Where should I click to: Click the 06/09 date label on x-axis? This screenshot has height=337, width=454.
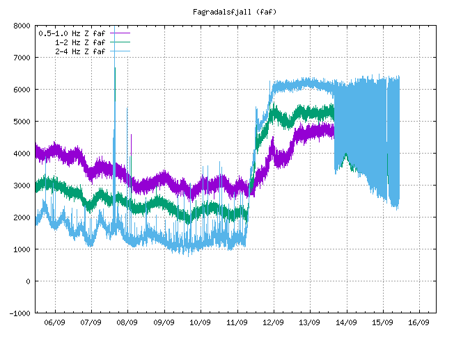[x=55, y=322]
